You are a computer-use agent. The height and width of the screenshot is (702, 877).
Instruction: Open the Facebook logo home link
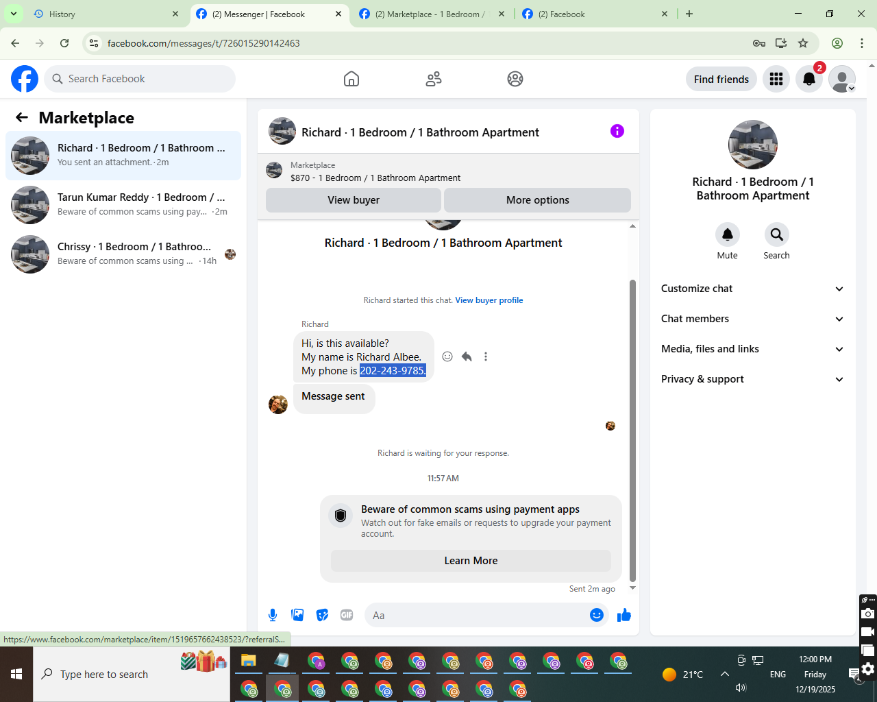pos(25,79)
